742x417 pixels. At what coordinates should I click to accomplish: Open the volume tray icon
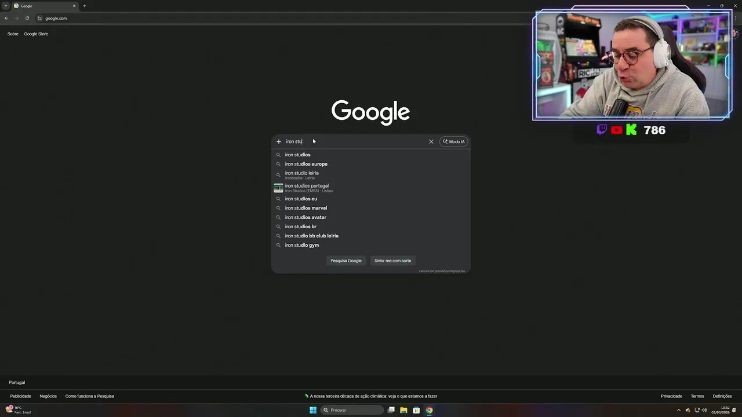(704, 410)
